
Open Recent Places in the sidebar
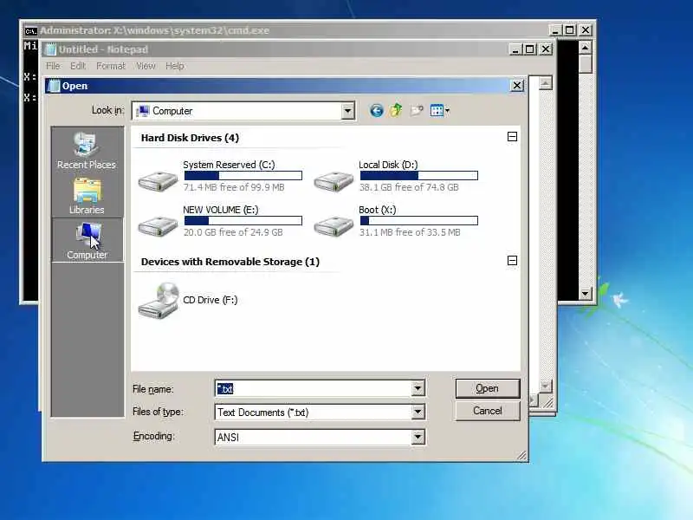click(x=87, y=151)
